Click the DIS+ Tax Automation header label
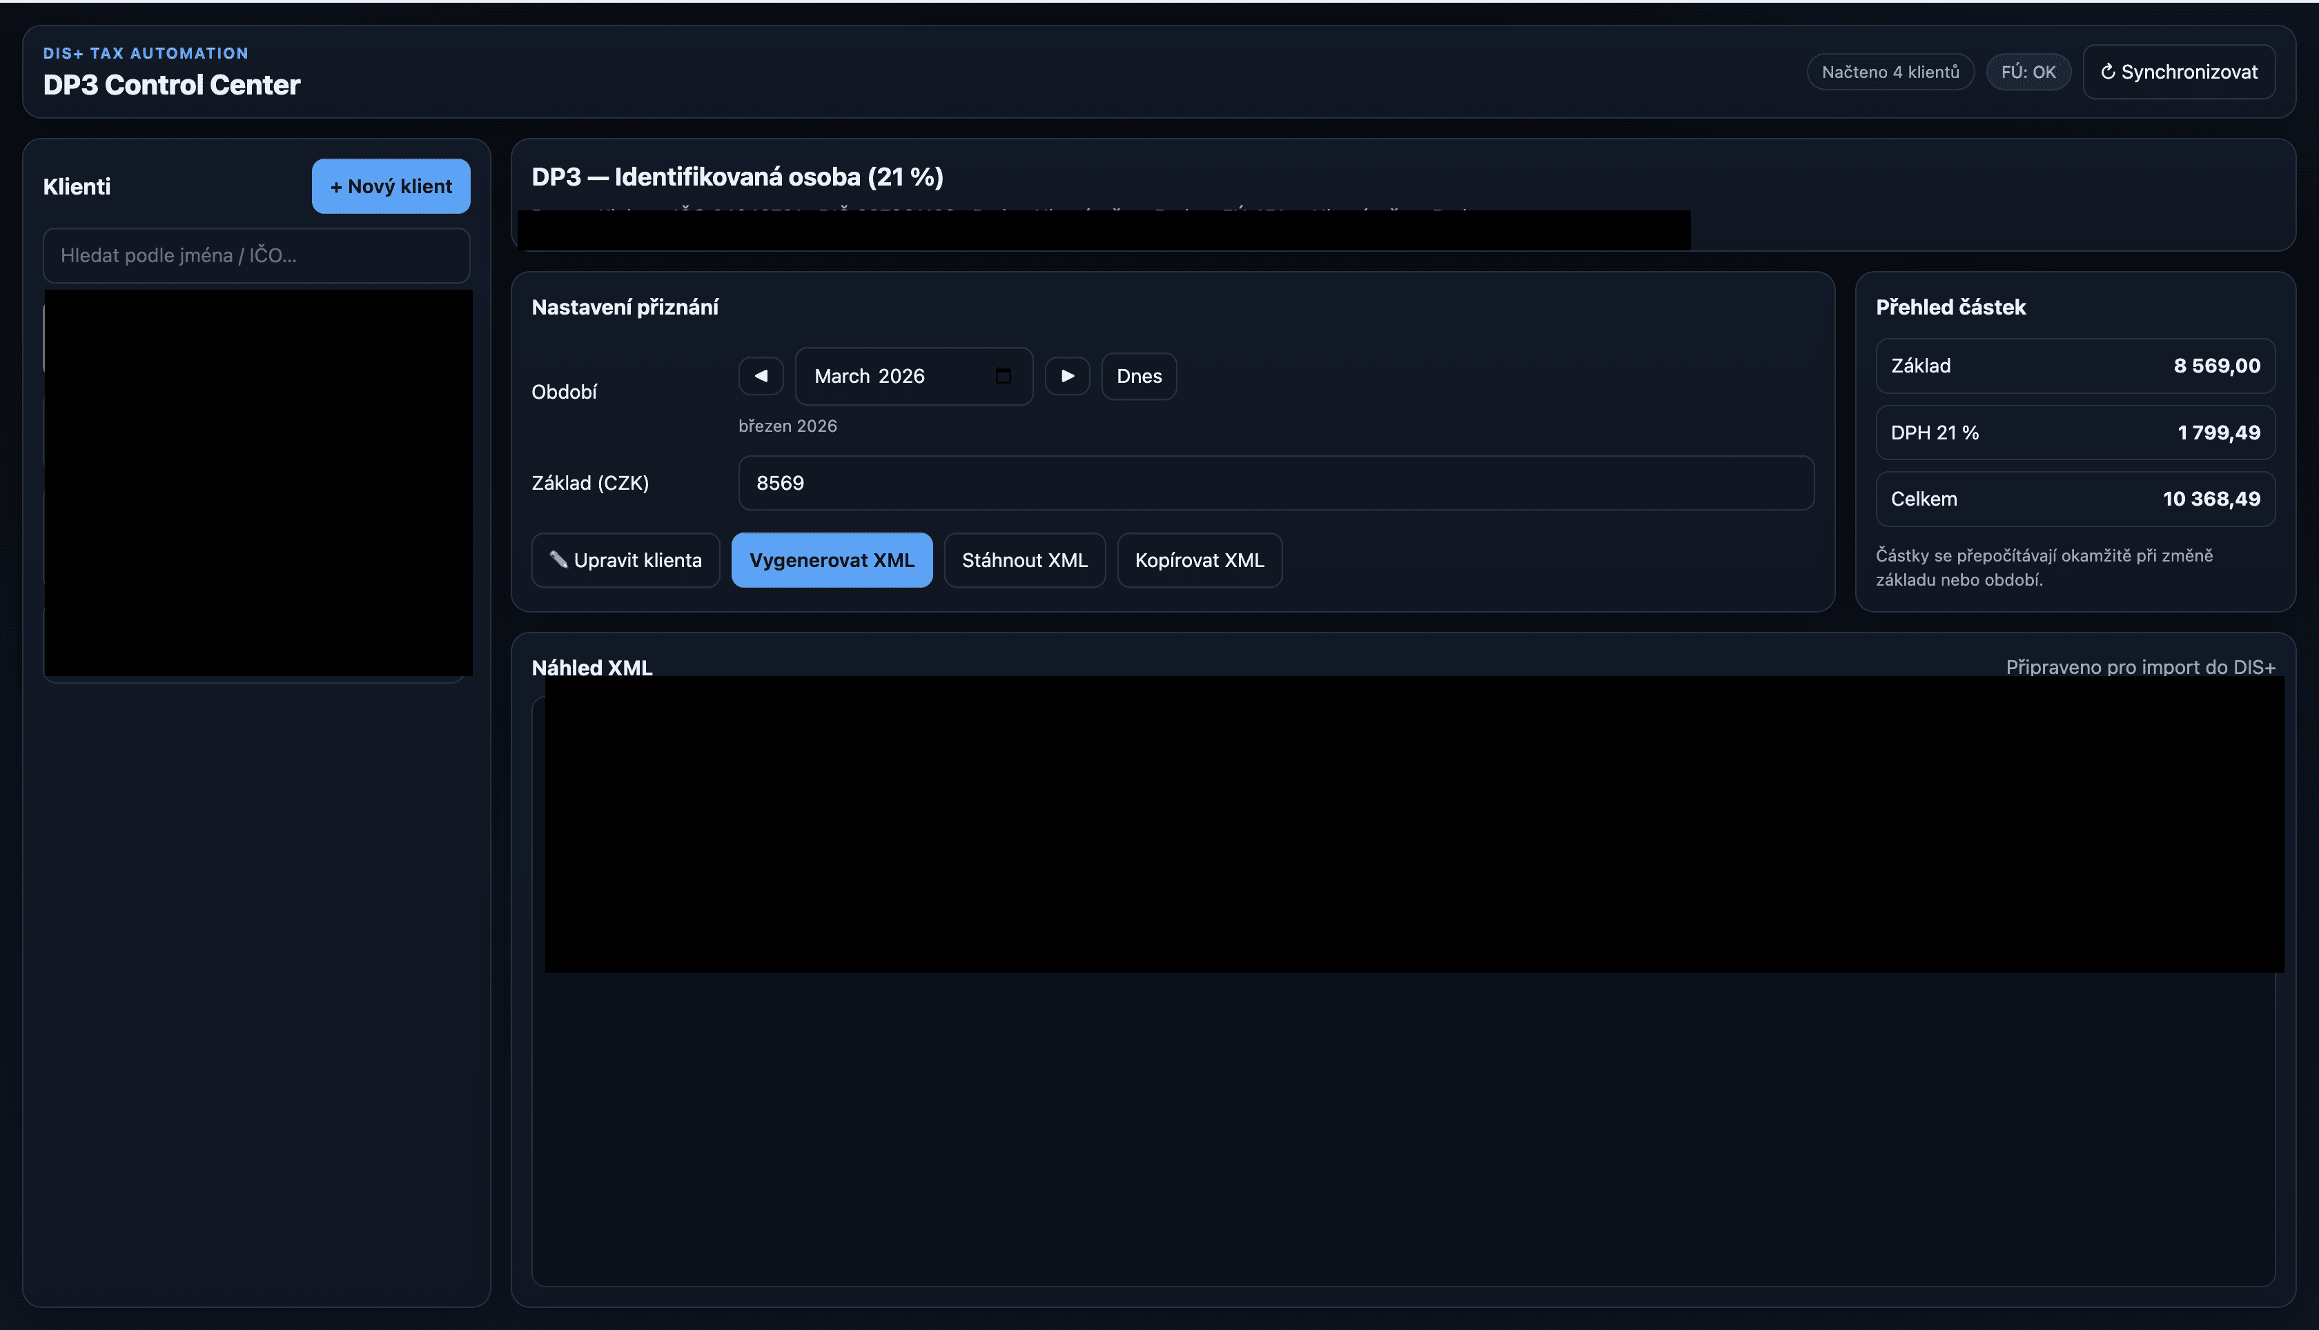Screen dimensions: 2319x1330 [x=145, y=53]
